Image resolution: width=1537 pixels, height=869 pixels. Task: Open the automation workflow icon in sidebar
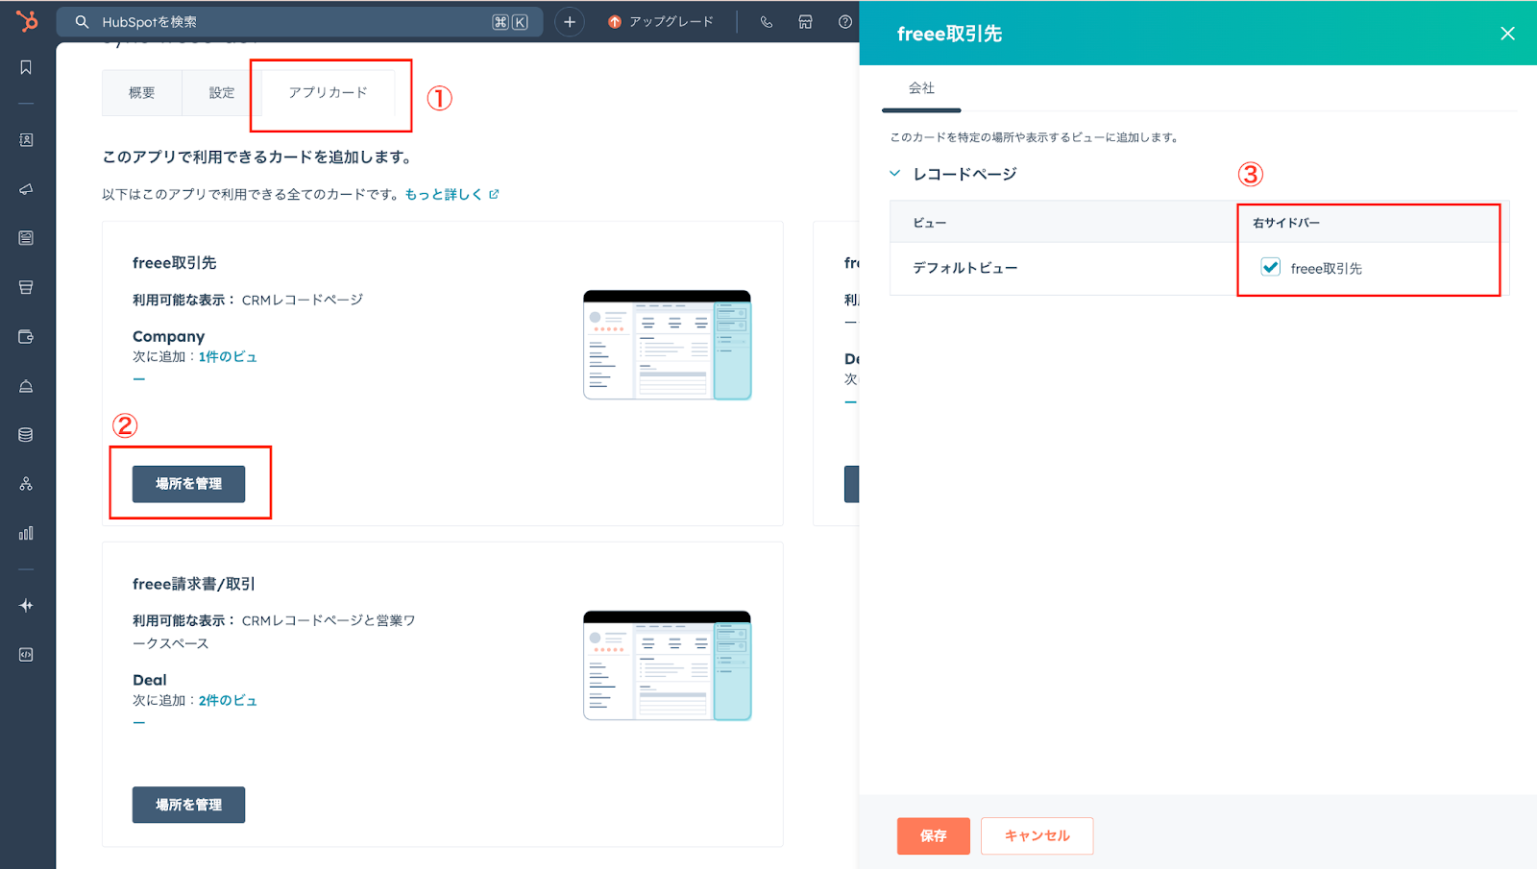click(26, 484)
